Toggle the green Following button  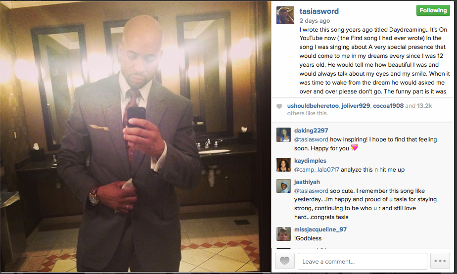click(433, 10)
